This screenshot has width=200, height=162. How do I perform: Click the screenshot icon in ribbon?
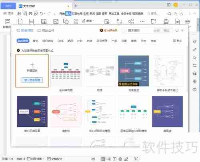coord(107,22)
